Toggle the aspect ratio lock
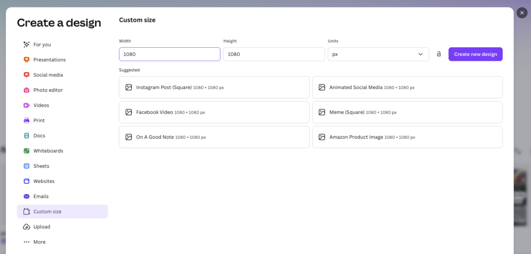This screenshot has height=254, width=531. click(439, 54)
